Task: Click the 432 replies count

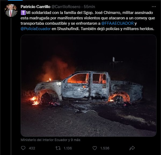Action: tap(32, 148)
